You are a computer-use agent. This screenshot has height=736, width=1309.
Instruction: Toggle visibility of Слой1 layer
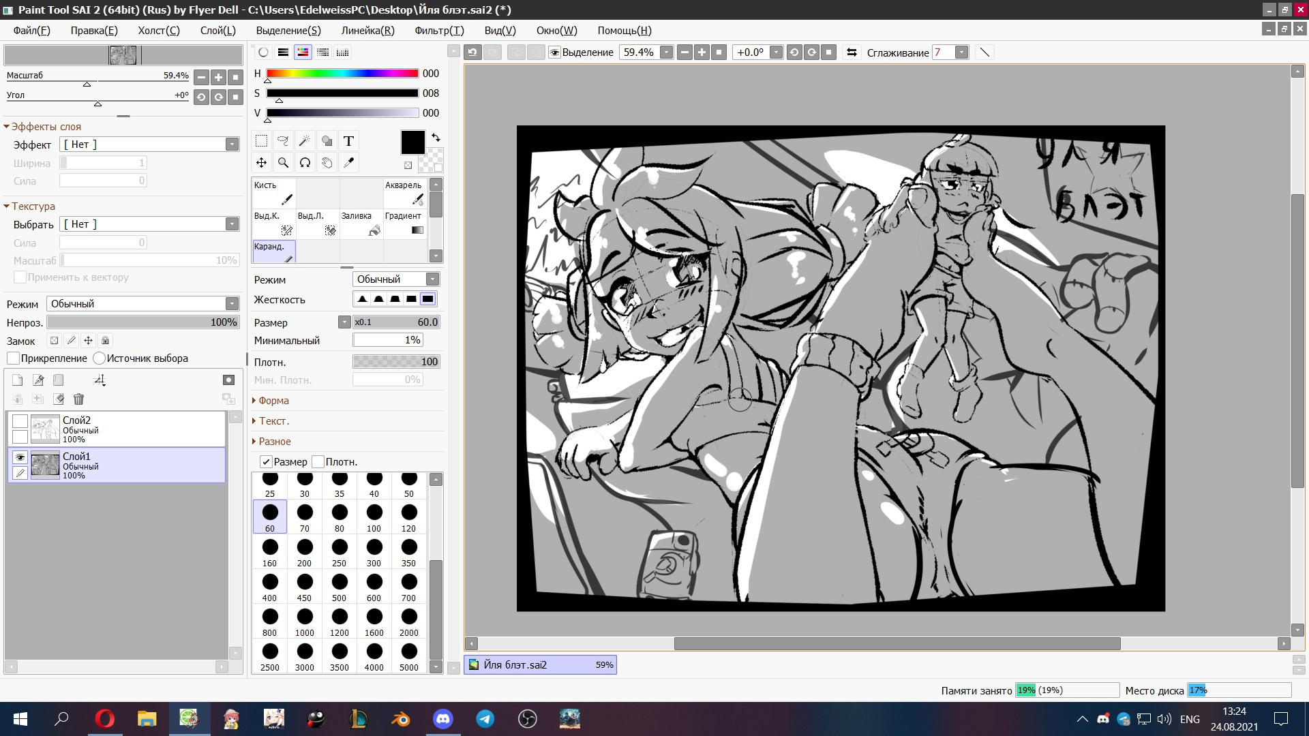[20, 457]
